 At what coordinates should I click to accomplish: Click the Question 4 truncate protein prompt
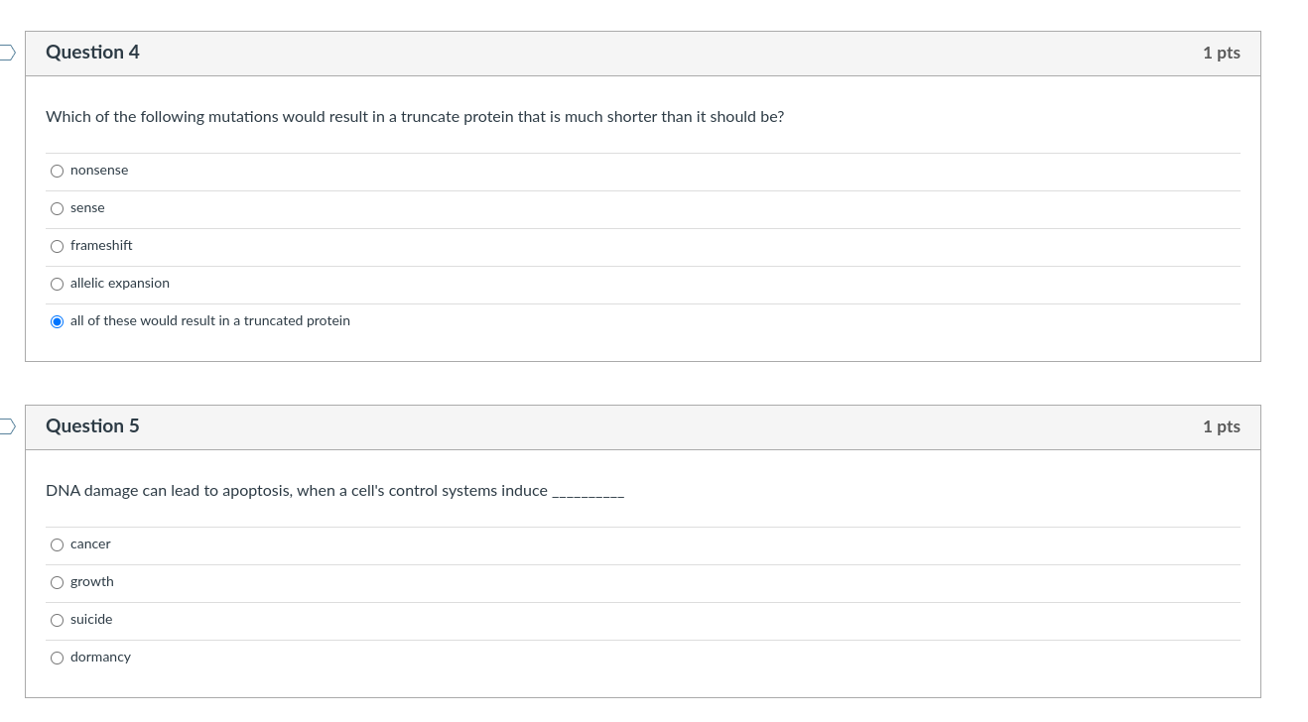(415, 117)
